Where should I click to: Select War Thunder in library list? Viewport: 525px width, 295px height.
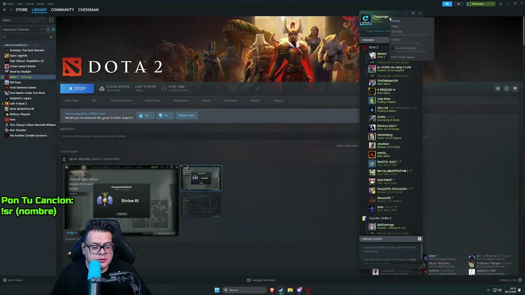click(x=18, y=130)
